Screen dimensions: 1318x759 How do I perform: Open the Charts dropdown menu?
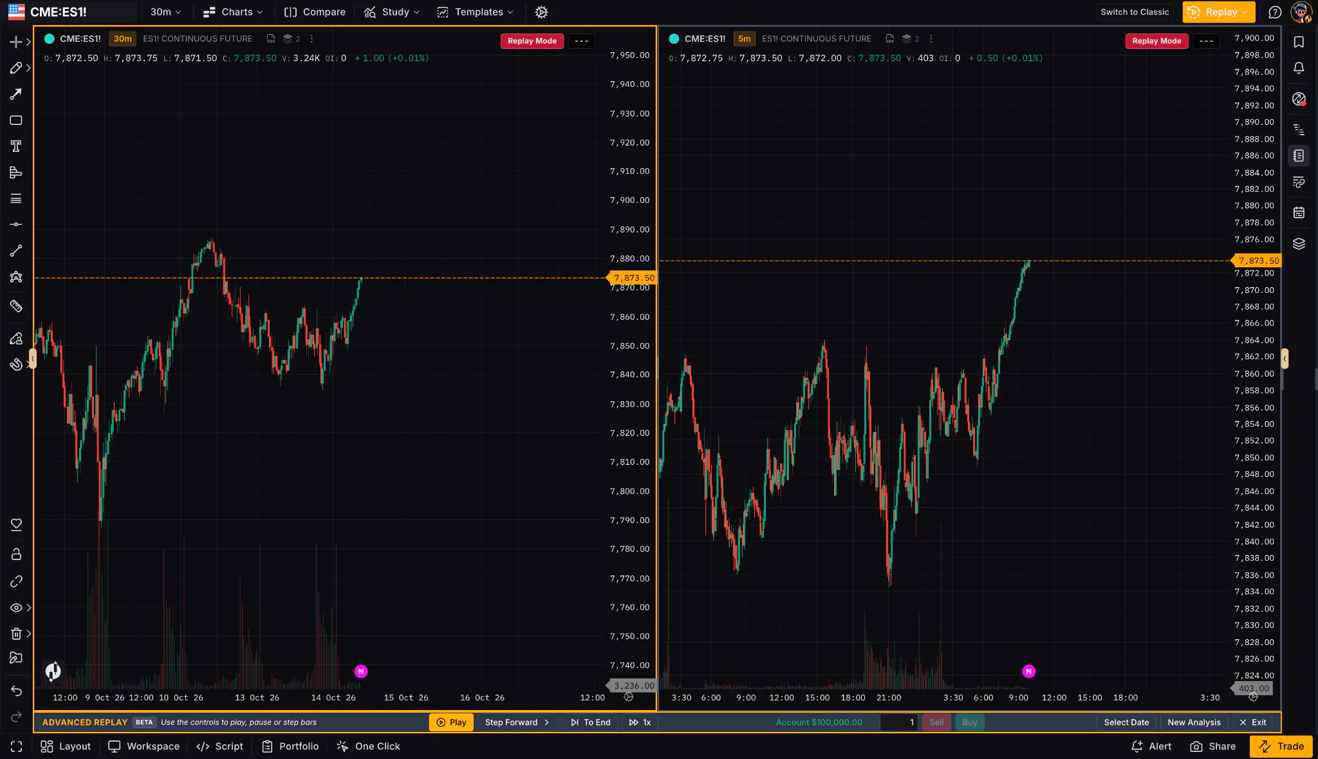232,12
